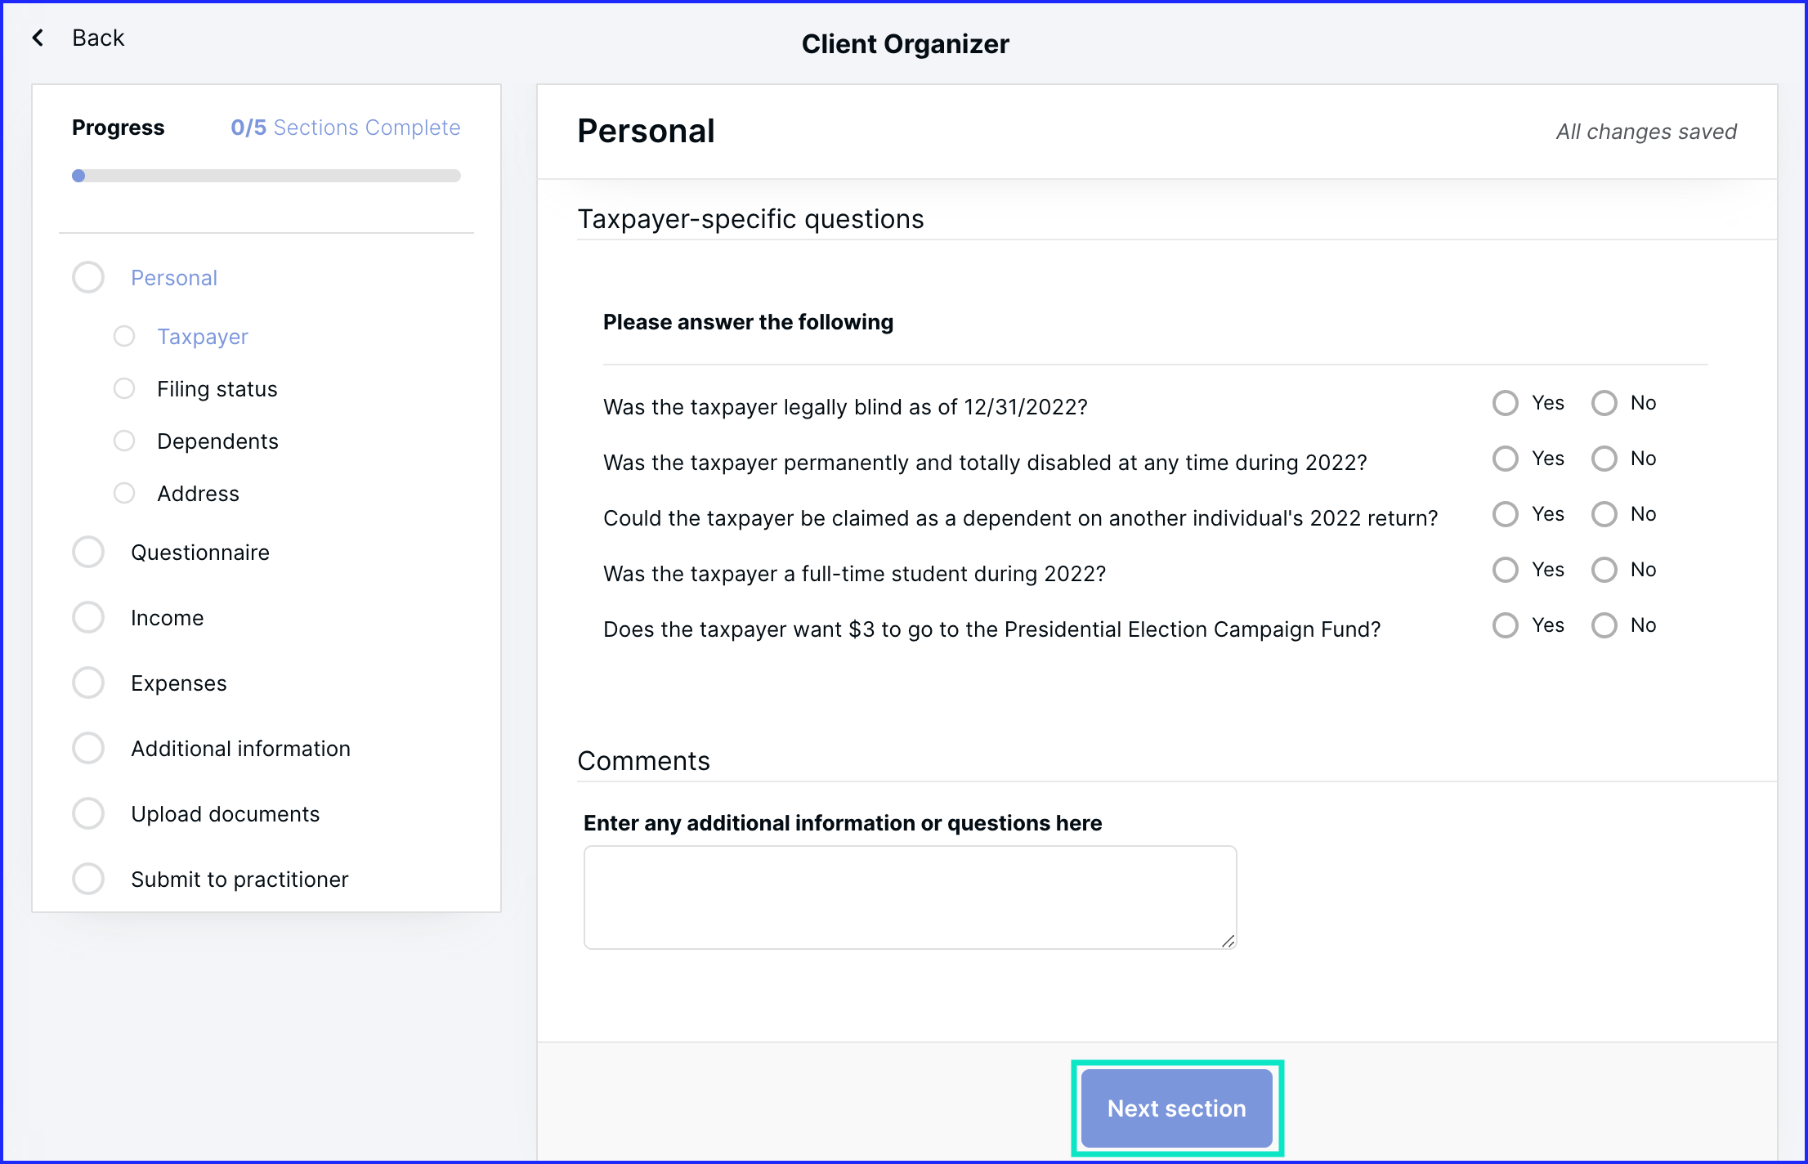This screenshot has height=1164, width=1808.
Task: Open the Address subsection
Action: tap(198, 494)
